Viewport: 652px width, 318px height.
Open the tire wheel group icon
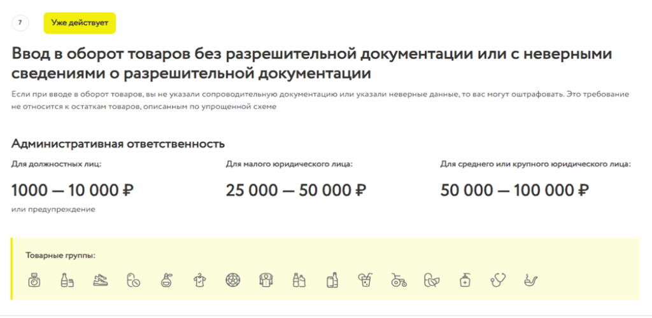coord(232,280)
